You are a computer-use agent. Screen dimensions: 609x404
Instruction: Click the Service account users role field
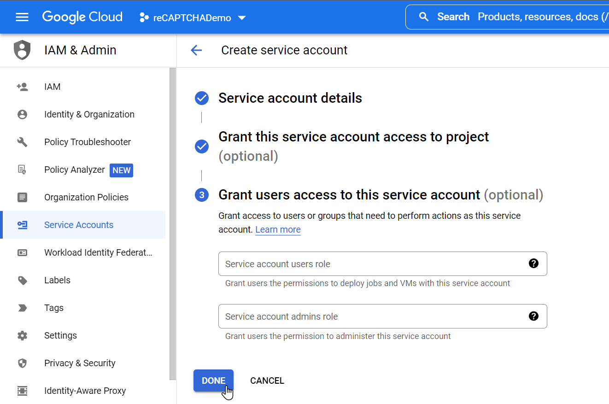383,264
